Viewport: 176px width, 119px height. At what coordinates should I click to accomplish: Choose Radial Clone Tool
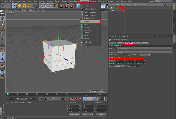coord(90,15)
